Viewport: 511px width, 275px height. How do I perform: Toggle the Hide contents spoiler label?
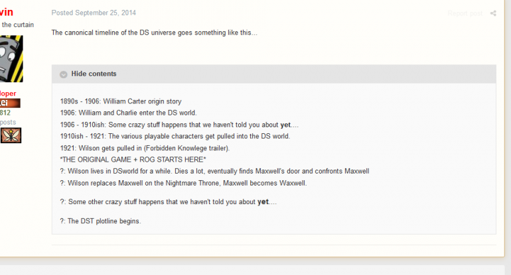pos(94,74)
